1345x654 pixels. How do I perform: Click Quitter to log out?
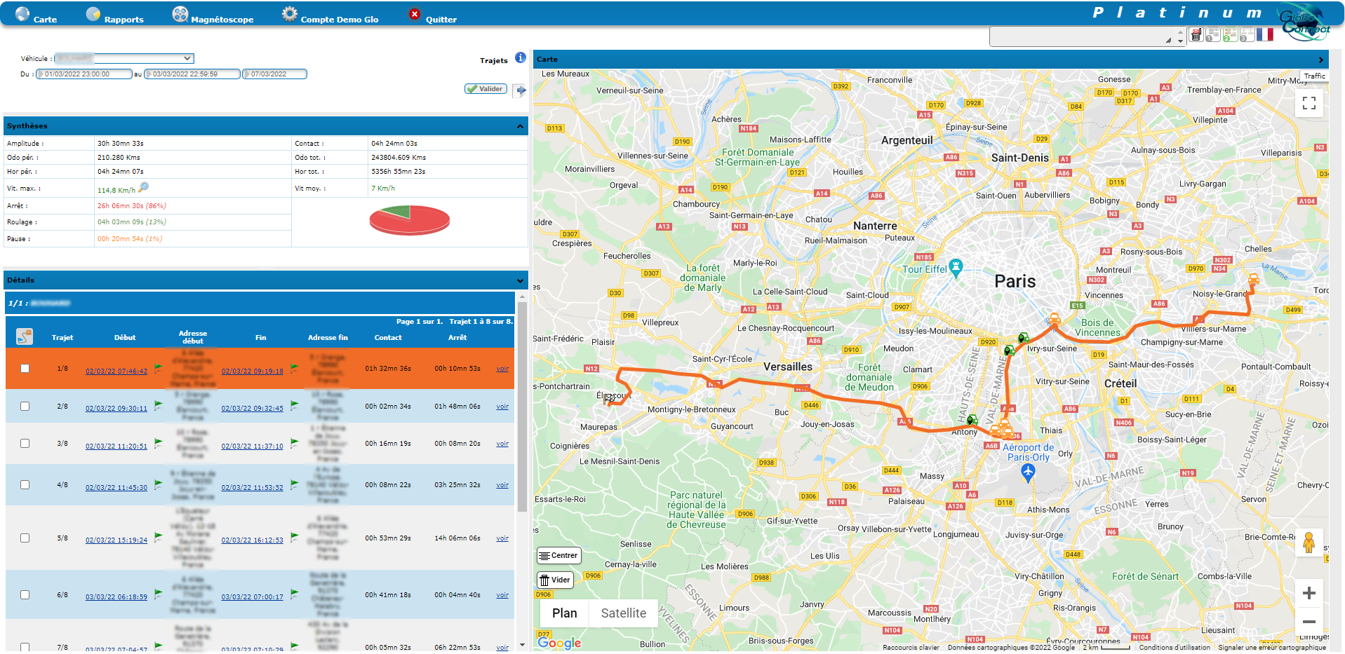432,15
